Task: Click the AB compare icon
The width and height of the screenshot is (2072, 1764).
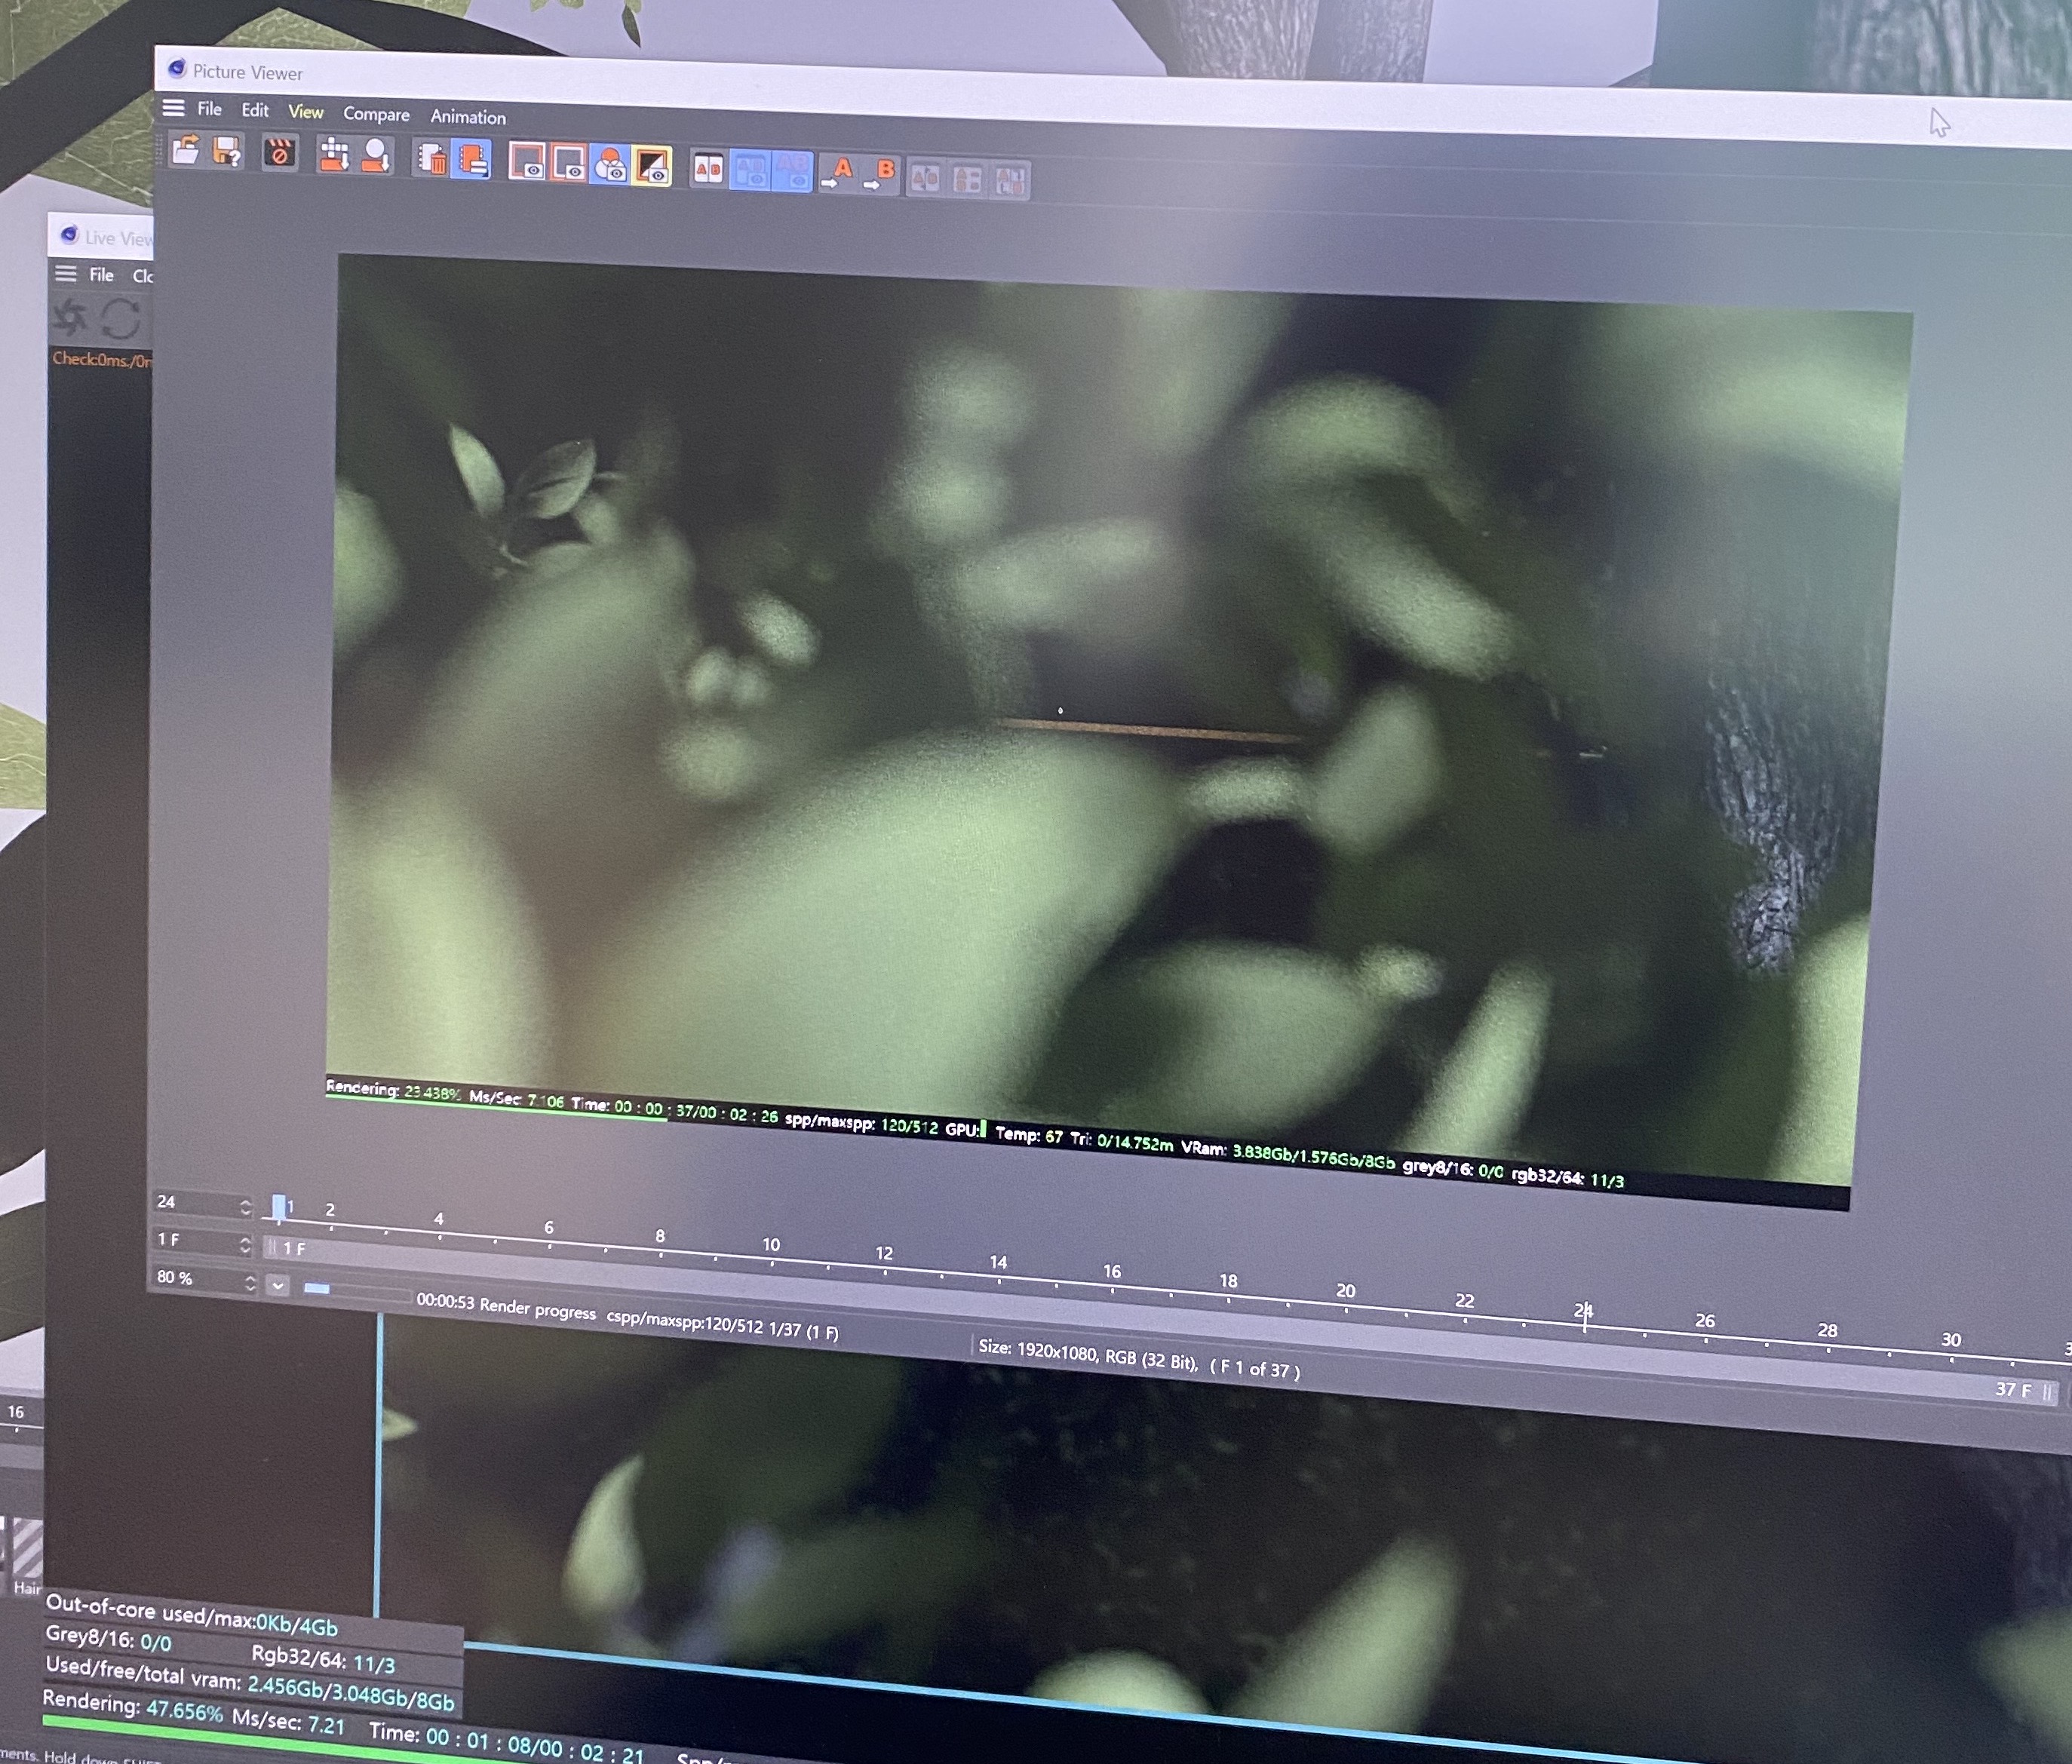Action: (708, 168)
